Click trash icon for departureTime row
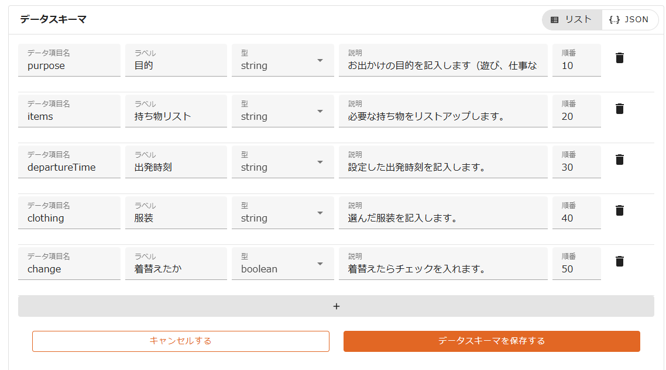The height and width of the screenshot is (370, 666). 620,160
